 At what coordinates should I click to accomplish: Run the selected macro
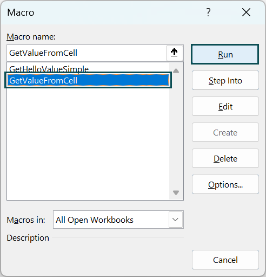pos(225,54)
